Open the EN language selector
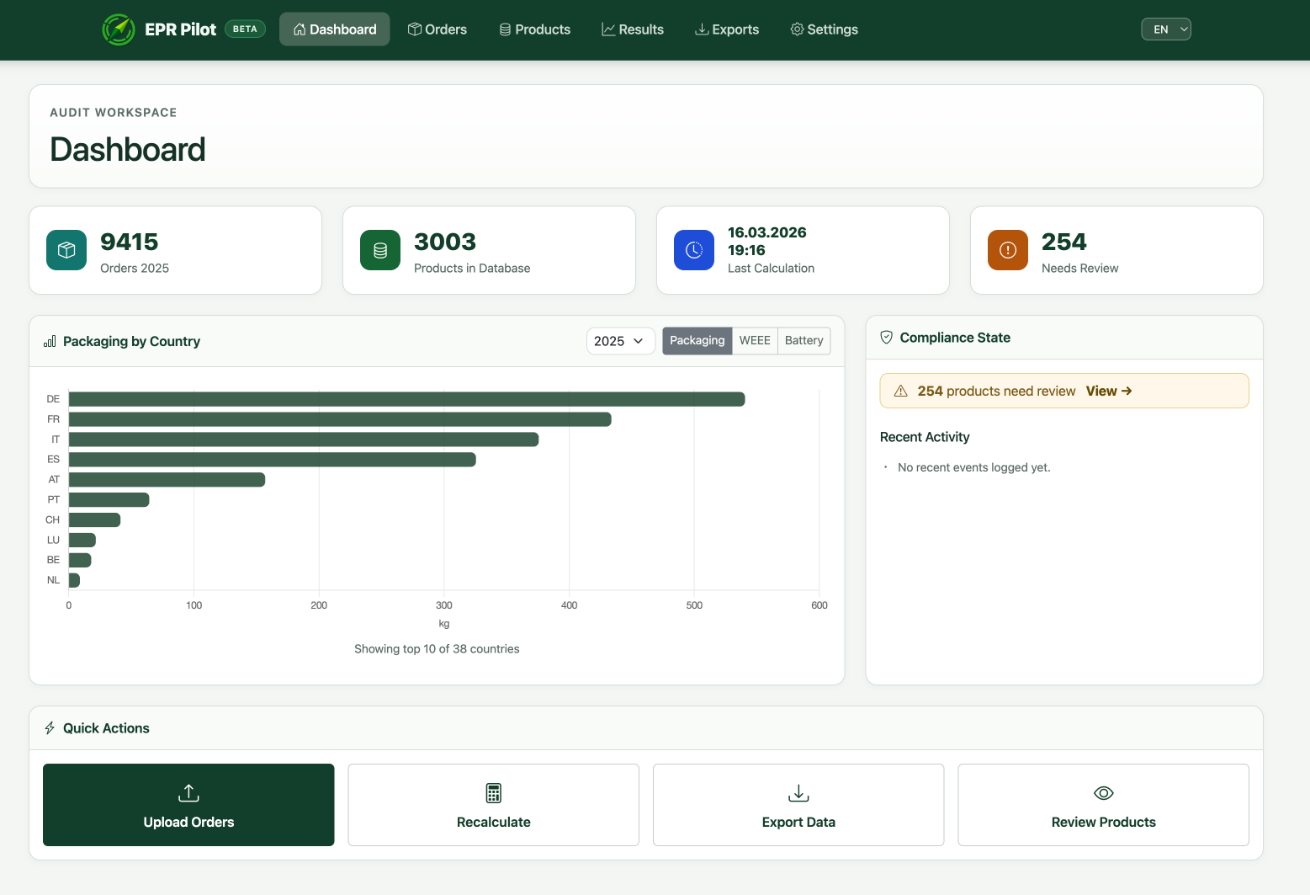1310x895 pixels. pyautogui.click(x=1165, y=28)
